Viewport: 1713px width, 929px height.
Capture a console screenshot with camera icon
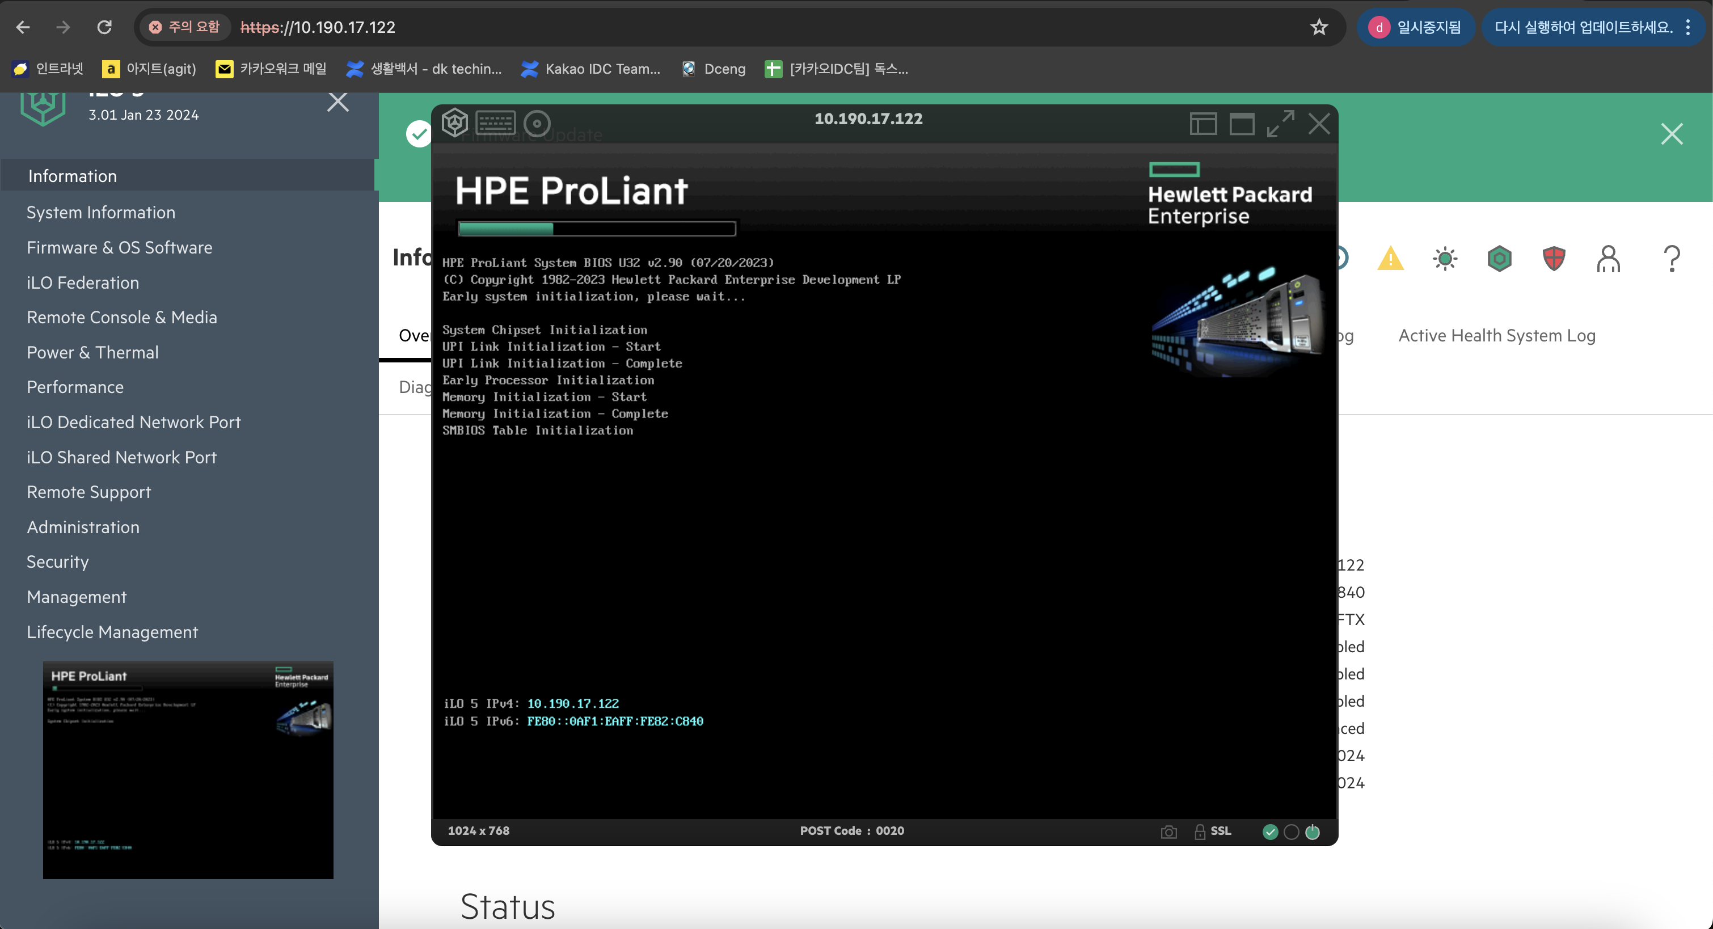(1168, 832)
